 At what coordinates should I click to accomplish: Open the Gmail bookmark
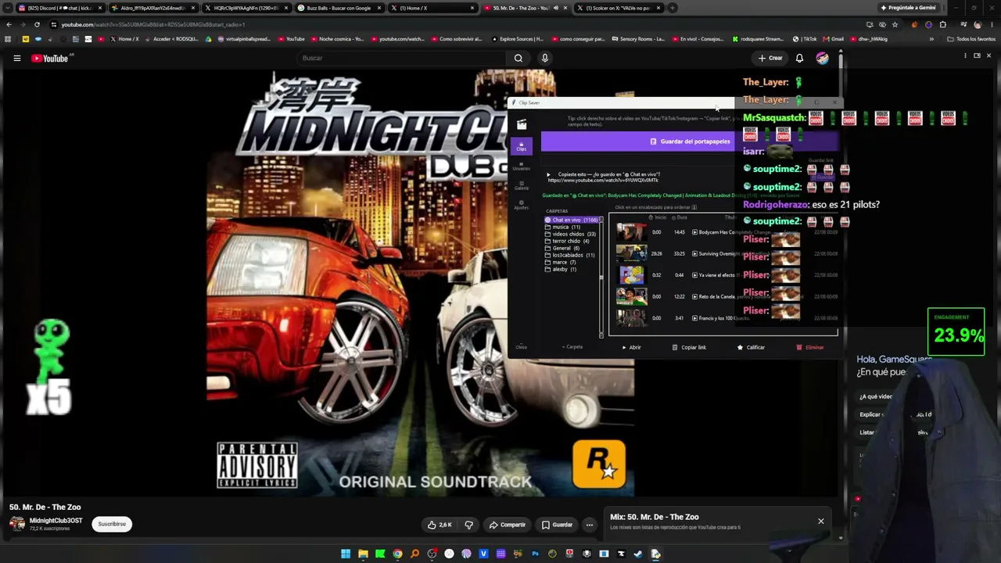click(833, 39)
